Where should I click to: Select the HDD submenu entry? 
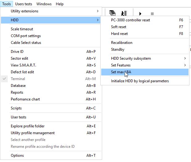(x=51, y=20)
